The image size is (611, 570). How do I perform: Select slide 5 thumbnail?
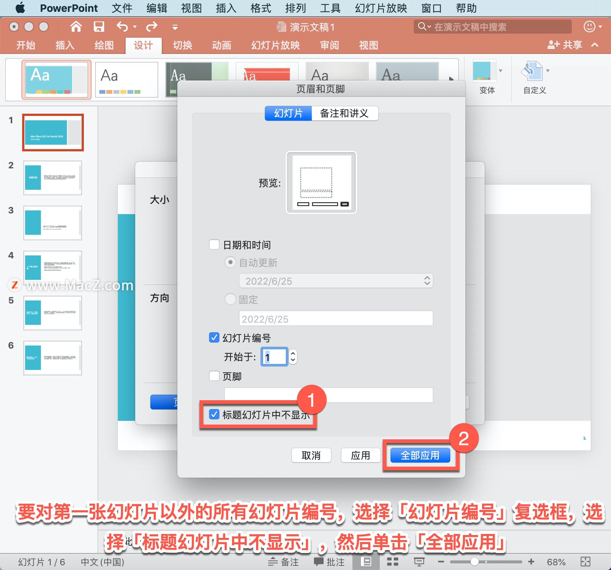[53, 313]
